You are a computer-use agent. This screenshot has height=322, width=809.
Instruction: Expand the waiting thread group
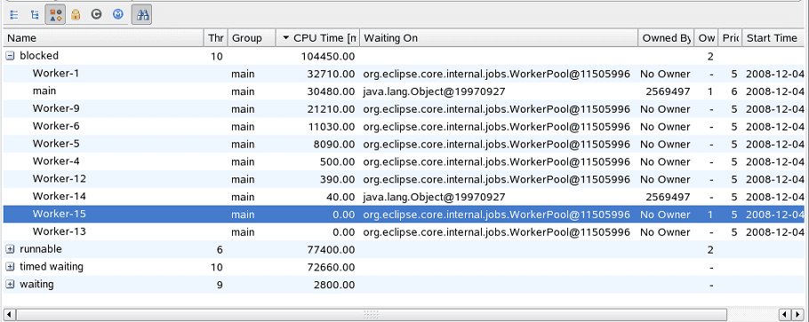(x=11, y=285)
